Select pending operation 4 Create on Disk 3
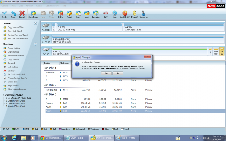This screenshot has height=141, width=226. tap(16, 106)
